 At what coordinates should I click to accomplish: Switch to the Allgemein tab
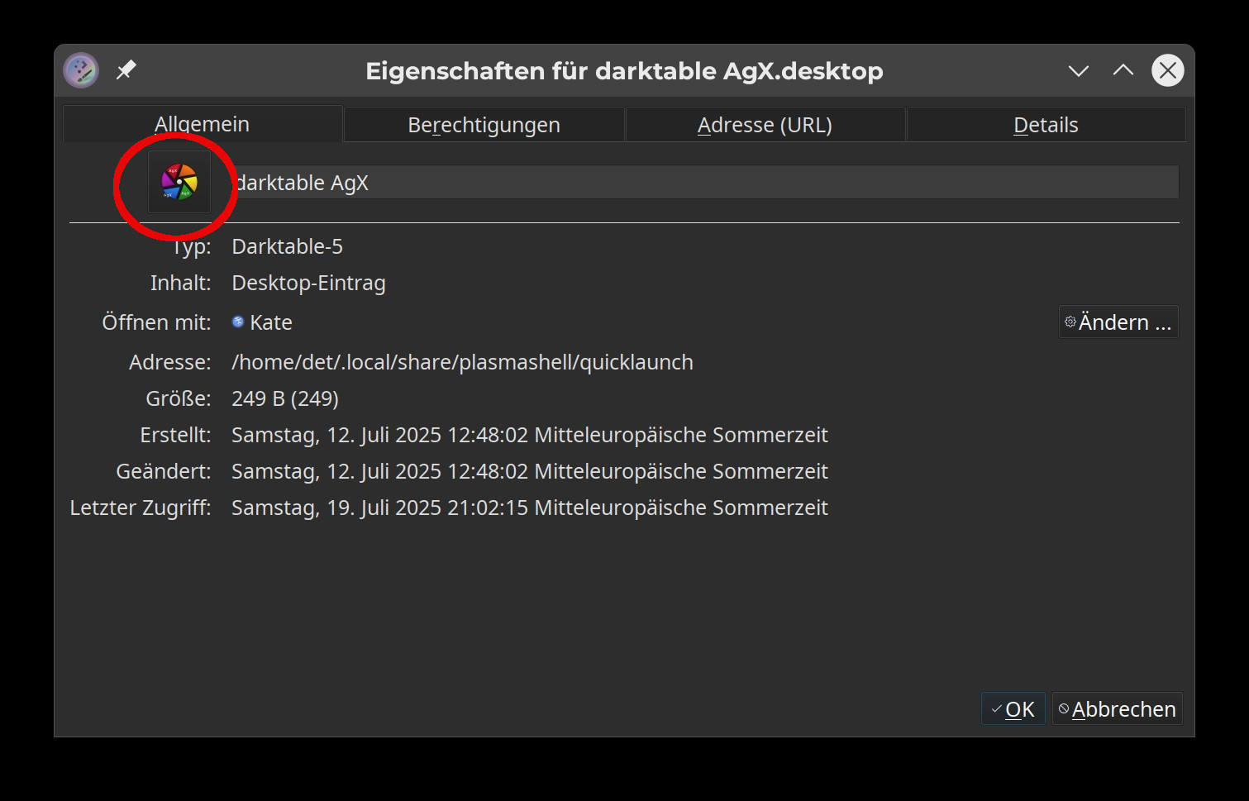pyautogui.click(x=203, y=124)
